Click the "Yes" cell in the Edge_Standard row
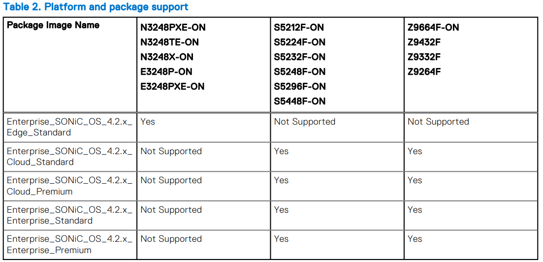Viewport: 543px width, 262px height. (148, 122)
